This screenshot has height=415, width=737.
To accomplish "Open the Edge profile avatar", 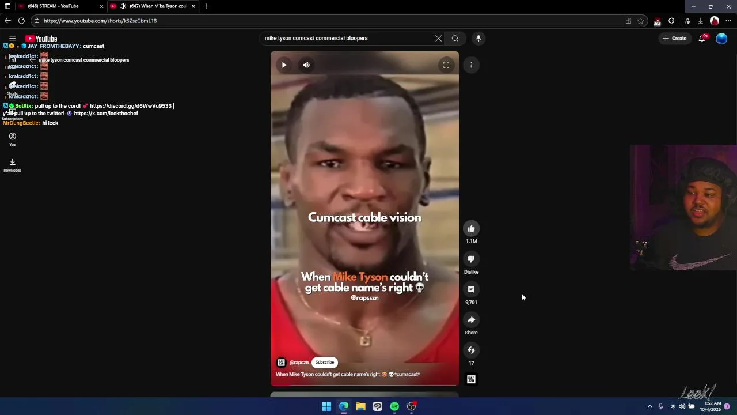I will pos(715,21).
